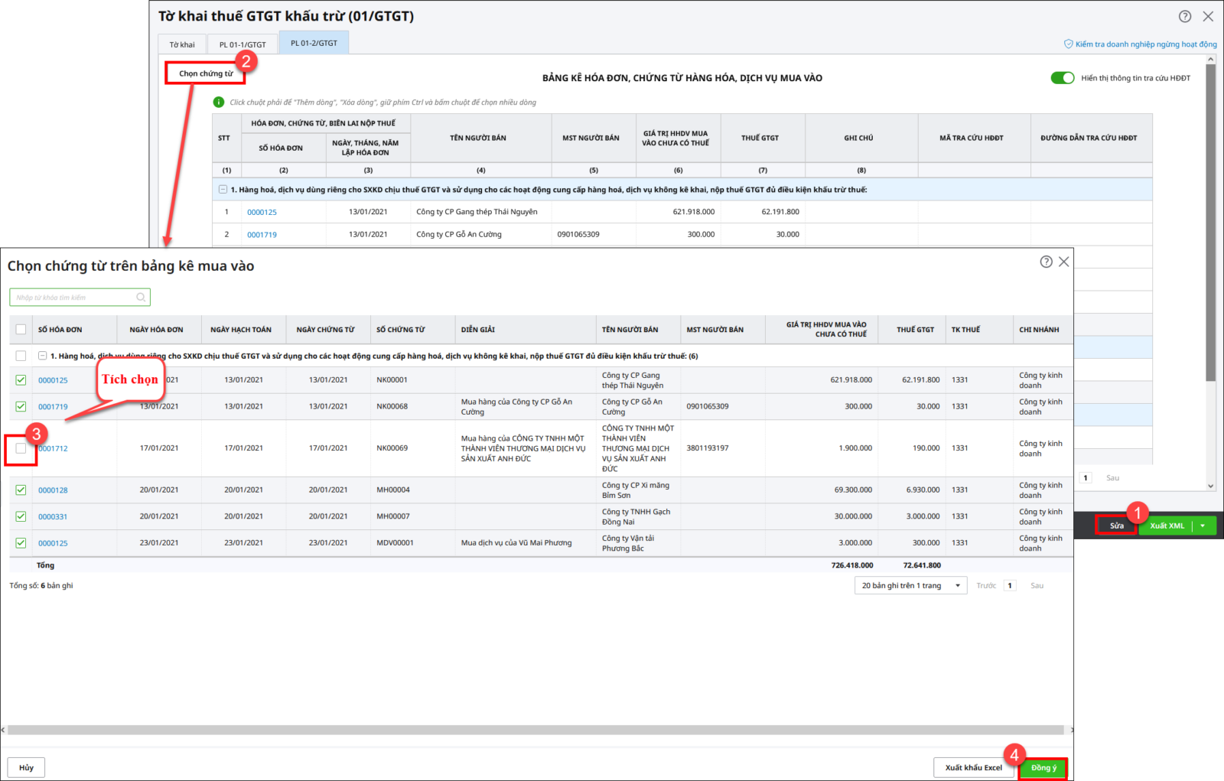Click help icon in Tờ khai thuế header

pyautogui.click(x=1184, y=16)
